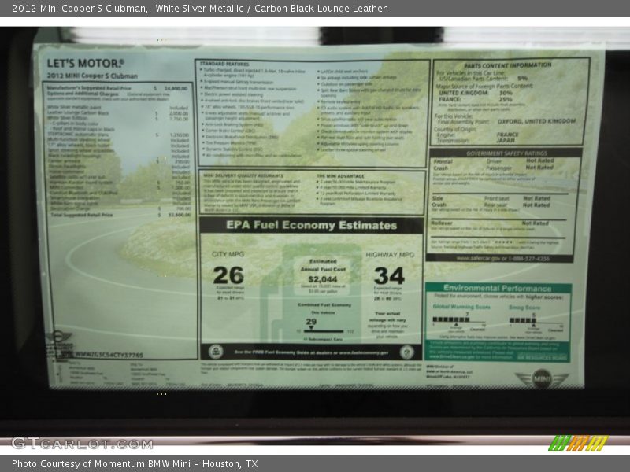Select the EPA symbol in the green banner

coord(216,350)
